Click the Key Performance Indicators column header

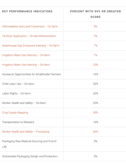pos(27,11)
